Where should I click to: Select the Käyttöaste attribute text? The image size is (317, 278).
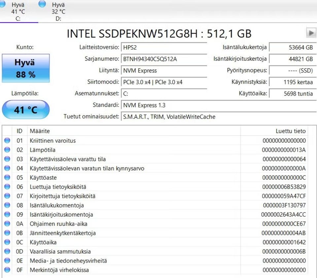pyautogui.click(x=43, y=178)
